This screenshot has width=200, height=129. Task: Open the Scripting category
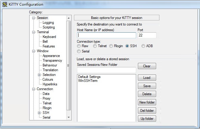click(49, 27)
